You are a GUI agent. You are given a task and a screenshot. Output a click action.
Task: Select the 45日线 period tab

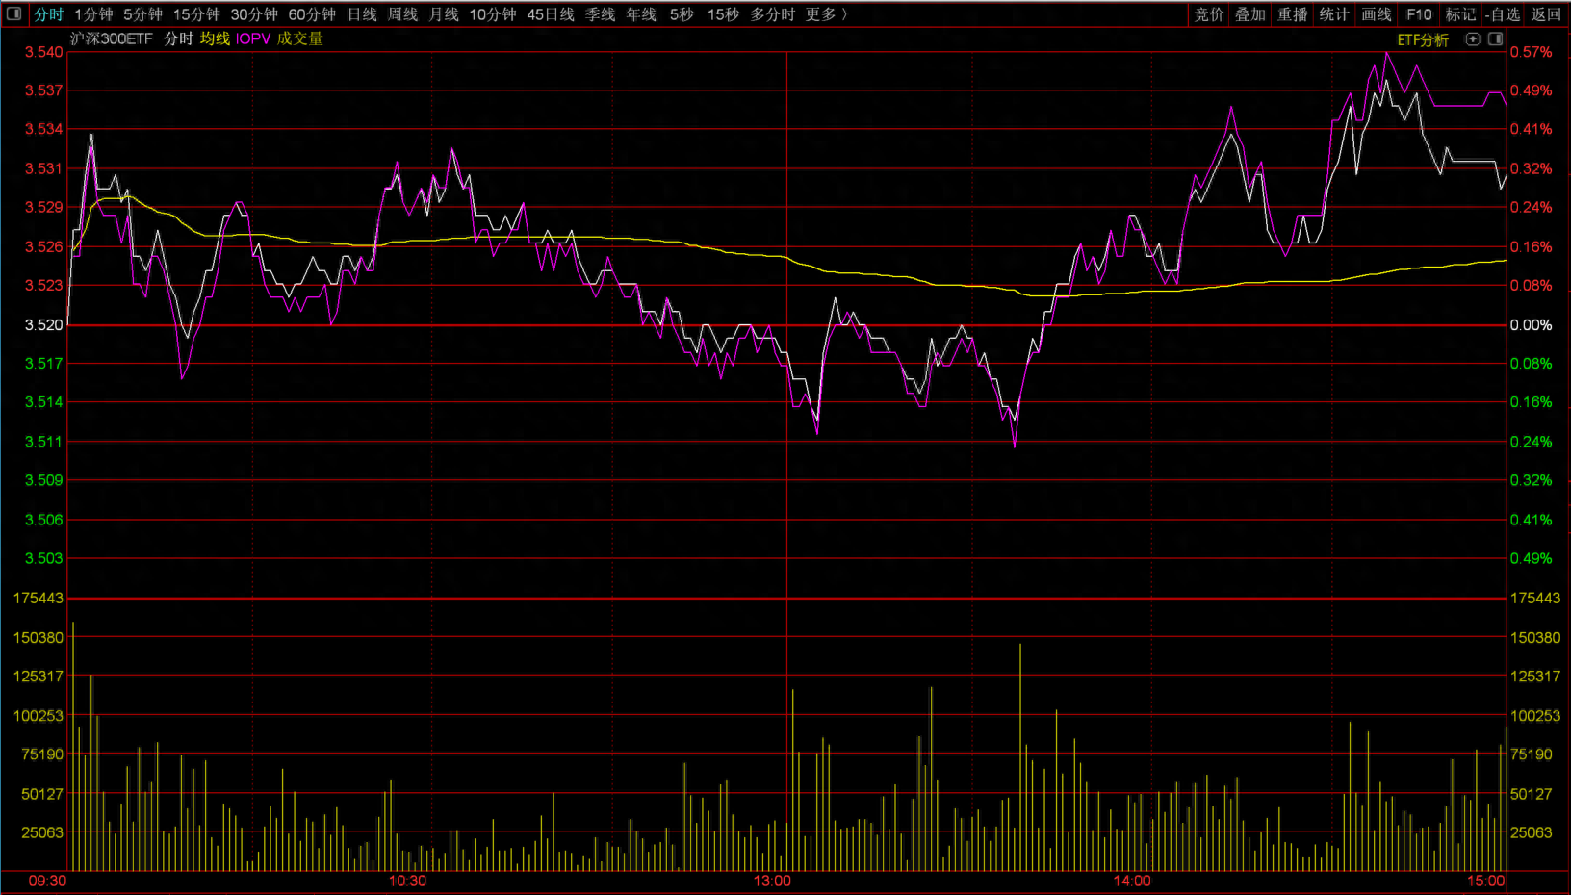551,14
